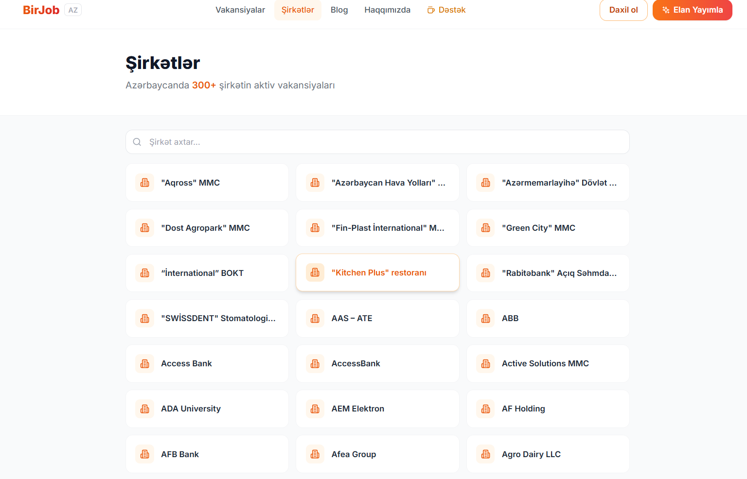Select the building icon next to AAS – ATE
This screenshot has height=479, width=747.
315,318
